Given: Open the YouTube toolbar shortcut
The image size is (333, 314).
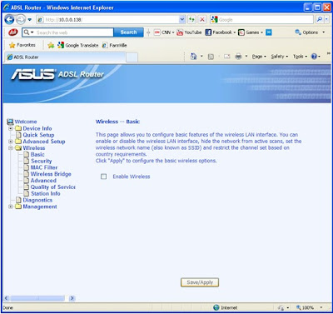Looking at the screenshot, I should click(189, 32).
